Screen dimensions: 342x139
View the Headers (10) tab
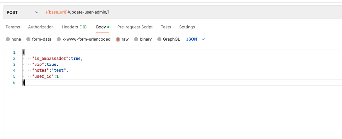74,27
